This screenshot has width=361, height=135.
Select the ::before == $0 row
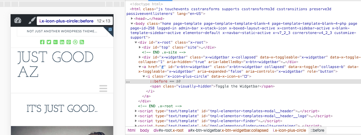[243, 82]
